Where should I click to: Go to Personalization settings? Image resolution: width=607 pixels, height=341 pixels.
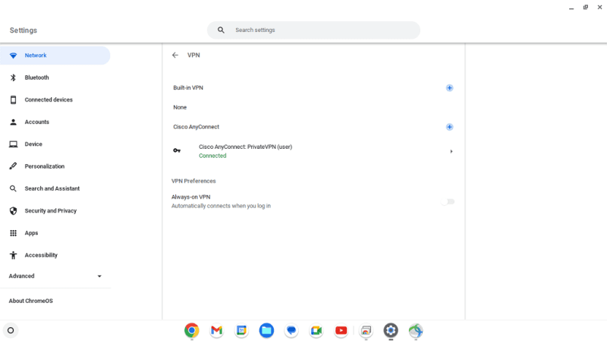pos(44,166)
